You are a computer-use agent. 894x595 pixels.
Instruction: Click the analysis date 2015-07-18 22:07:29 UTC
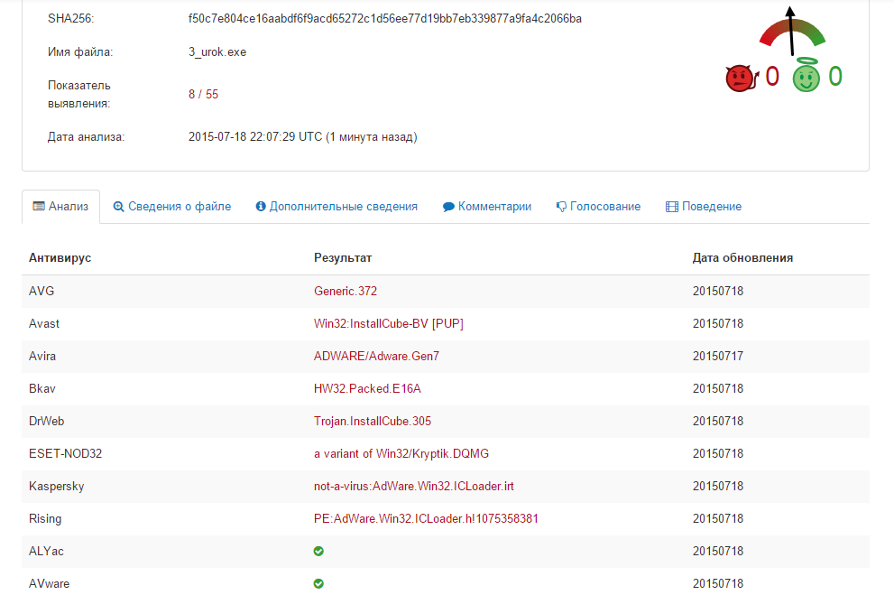[255, 137]
